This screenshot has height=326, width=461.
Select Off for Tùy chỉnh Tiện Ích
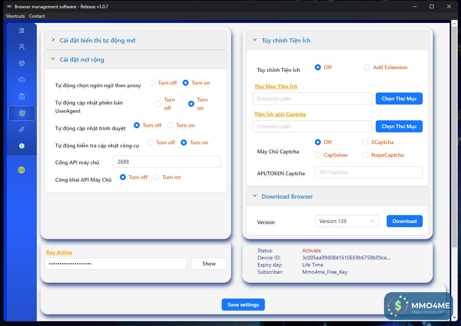pyautogui.click(x=318, y=67)
